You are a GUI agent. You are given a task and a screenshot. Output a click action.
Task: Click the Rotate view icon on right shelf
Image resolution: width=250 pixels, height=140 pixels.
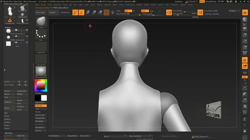click(245, 106)
